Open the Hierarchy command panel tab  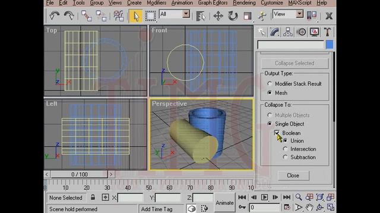point(288,32)
